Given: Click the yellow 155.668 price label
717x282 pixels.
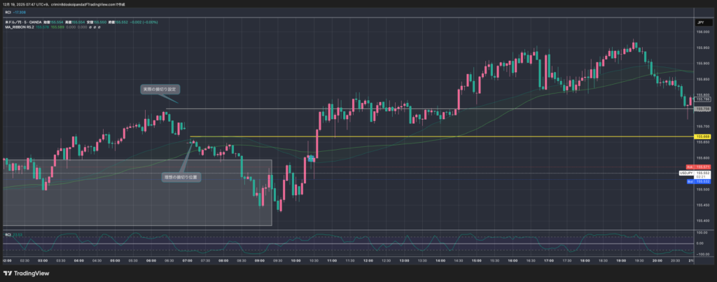Looking at the screenshot, I should pyautogui.click(x=702, y=136).
